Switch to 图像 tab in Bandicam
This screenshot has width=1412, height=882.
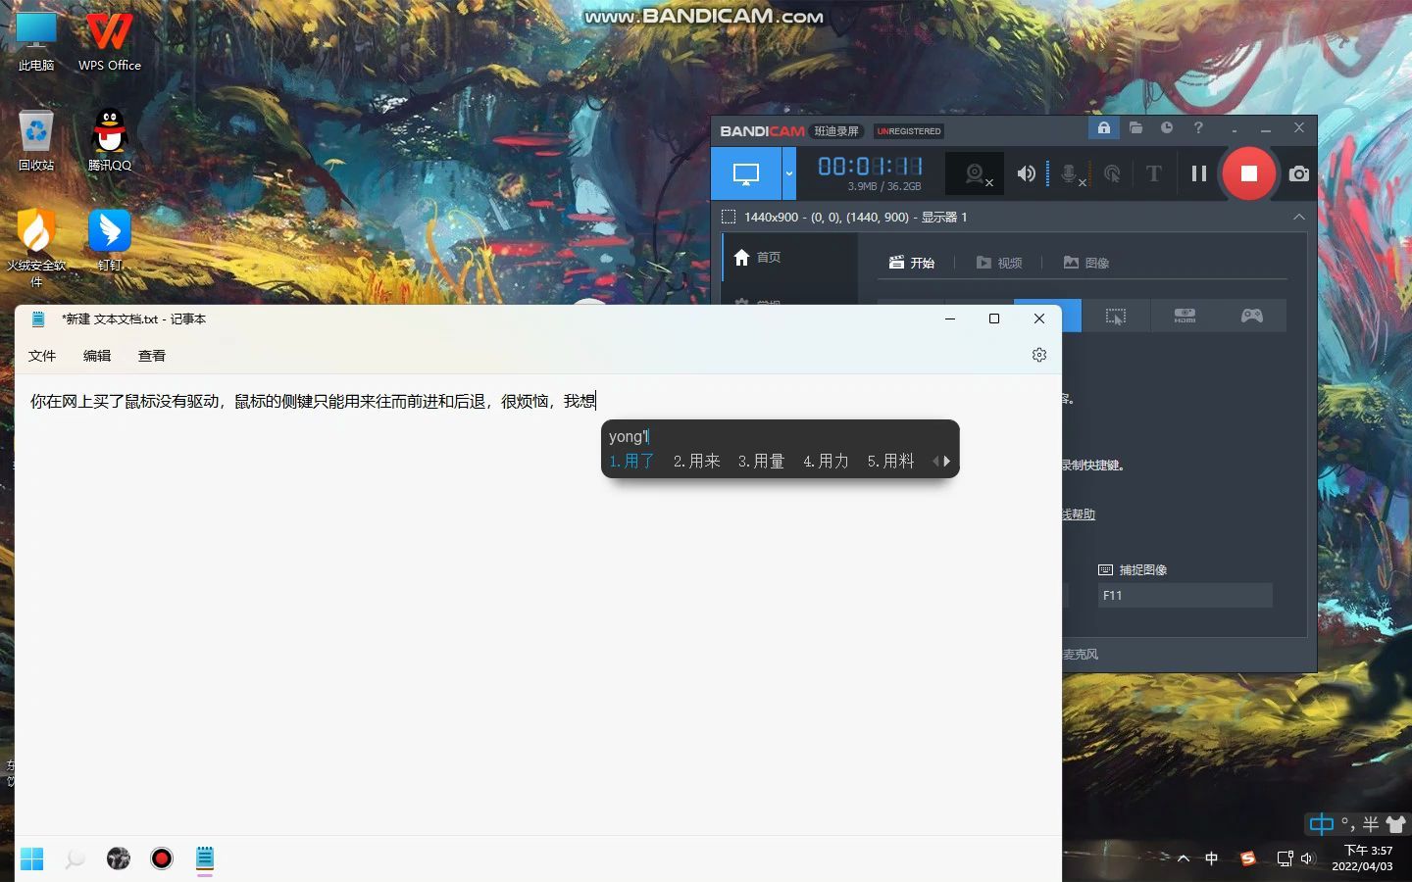[x=1086, y=263]
